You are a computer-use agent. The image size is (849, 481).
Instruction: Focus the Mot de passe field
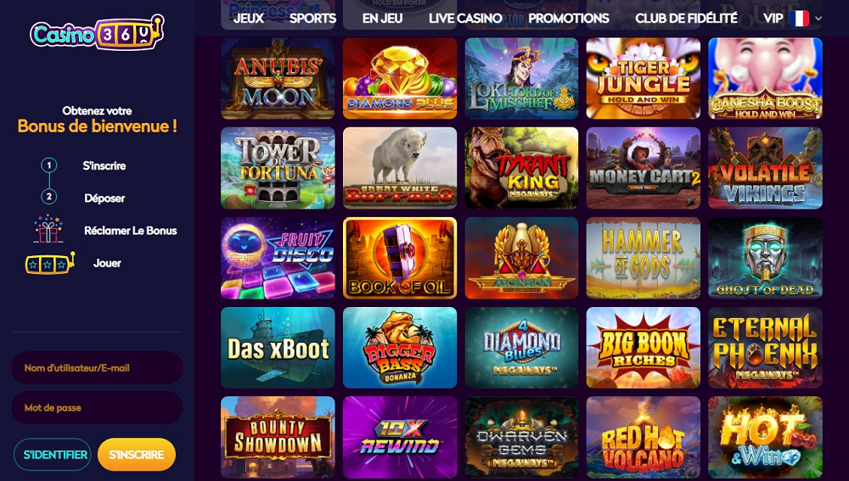point(97,407)
